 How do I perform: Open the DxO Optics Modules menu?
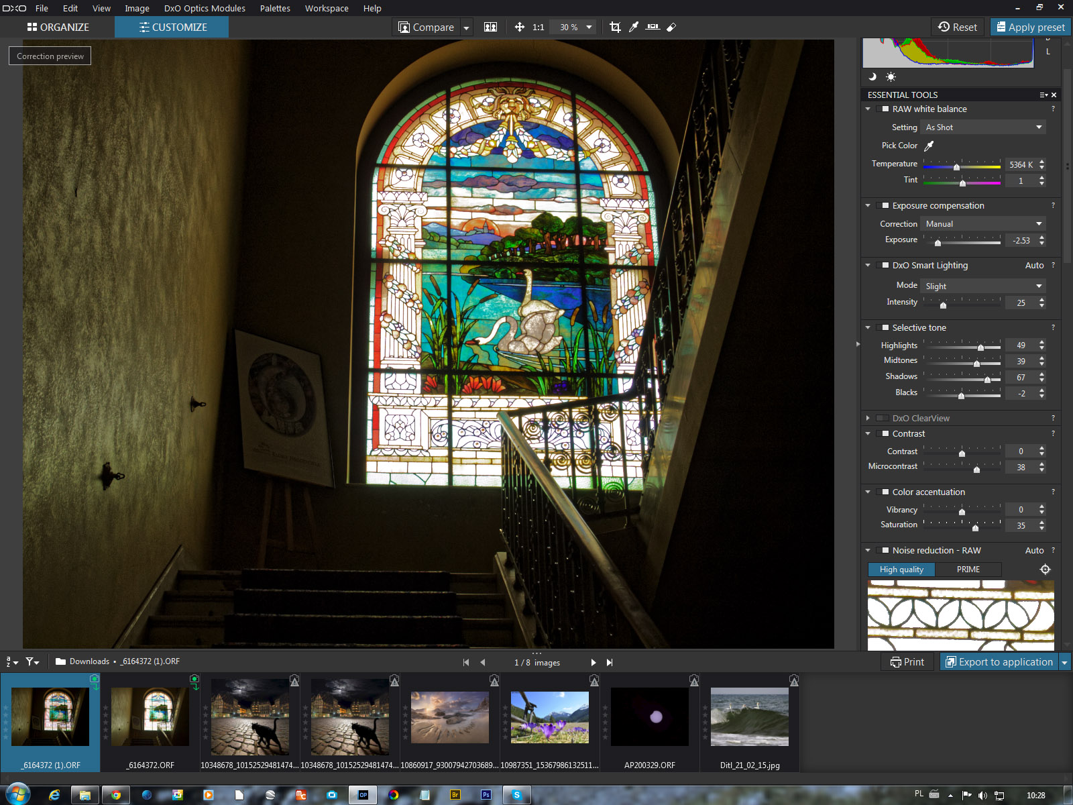[205, 8]
